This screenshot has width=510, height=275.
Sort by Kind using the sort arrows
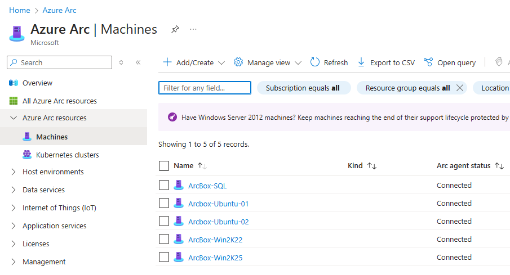coord(372,166)
